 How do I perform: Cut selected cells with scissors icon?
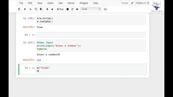[31, 9]
